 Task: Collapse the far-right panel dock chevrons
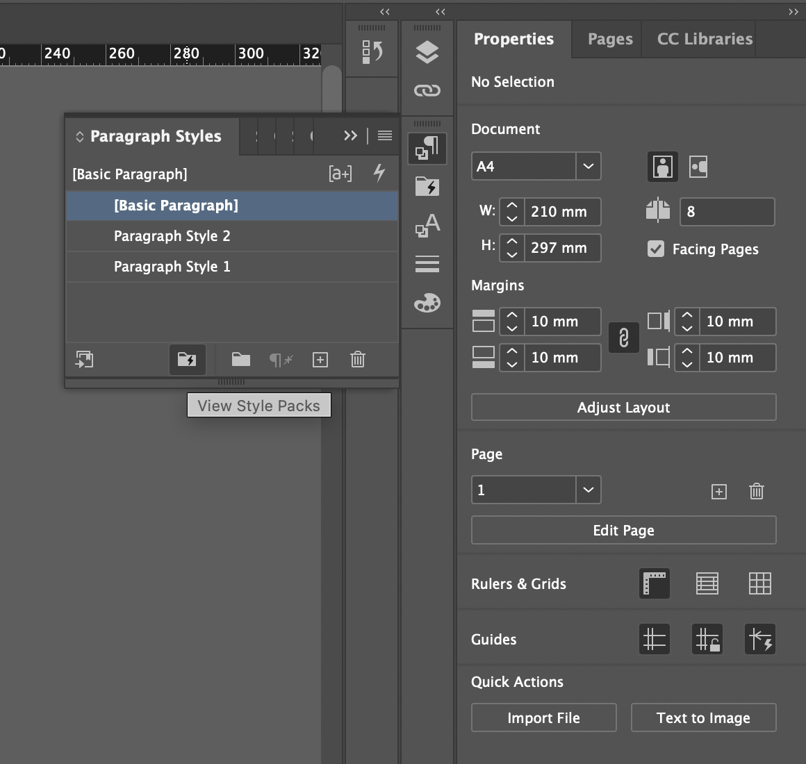click(793, 12)
